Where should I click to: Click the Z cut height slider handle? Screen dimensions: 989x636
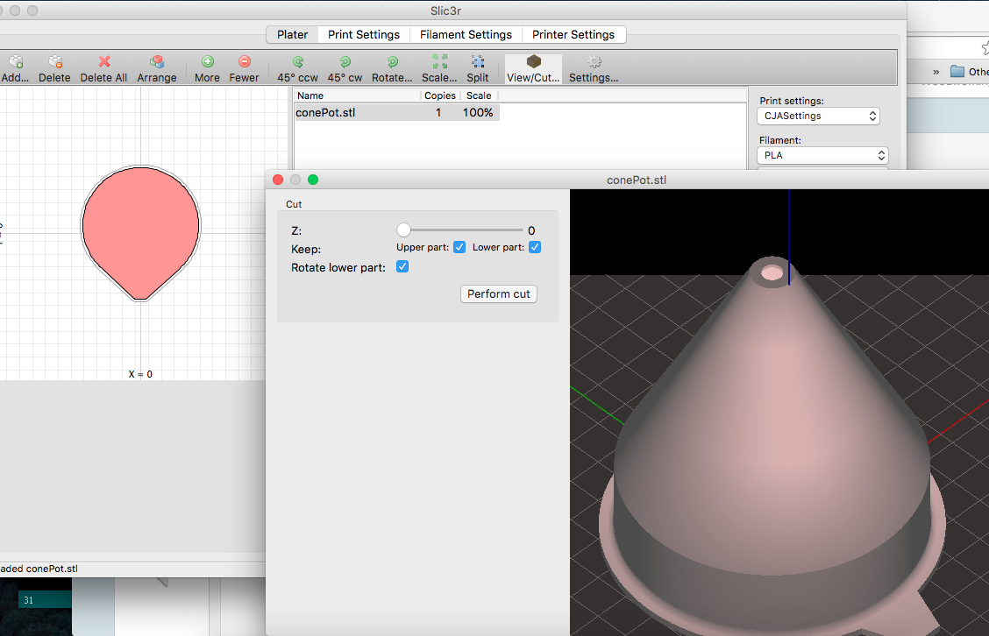coord(403,230)
